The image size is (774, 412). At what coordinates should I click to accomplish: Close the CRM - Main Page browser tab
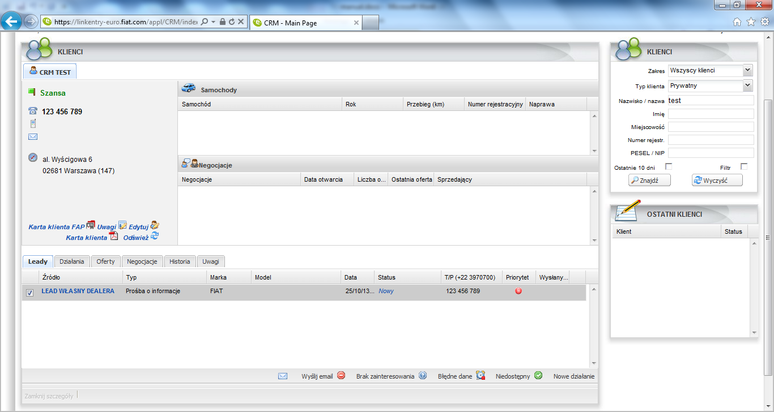click(356, 23)
